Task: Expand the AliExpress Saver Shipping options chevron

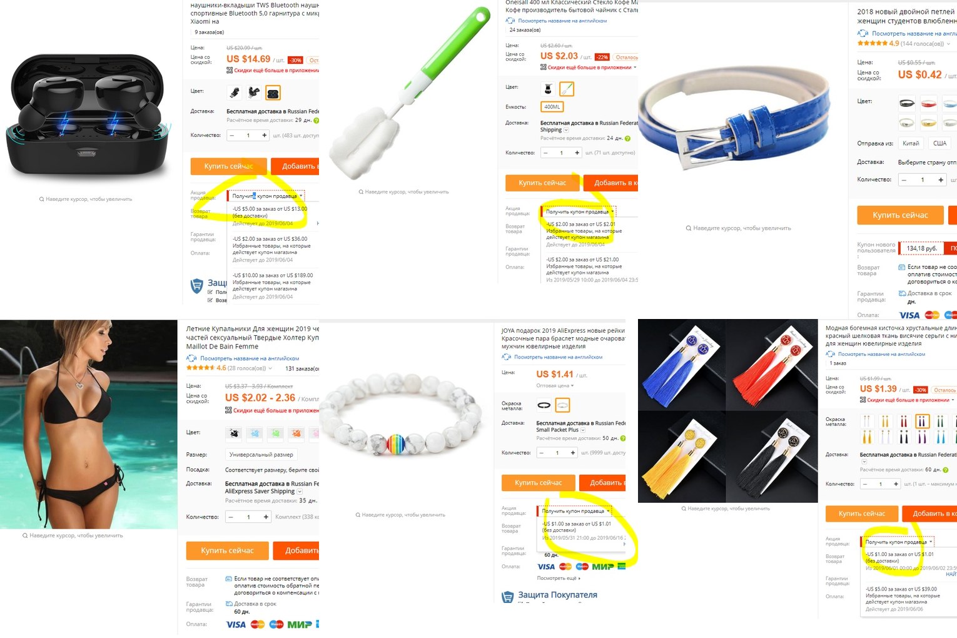Action: 300,492
